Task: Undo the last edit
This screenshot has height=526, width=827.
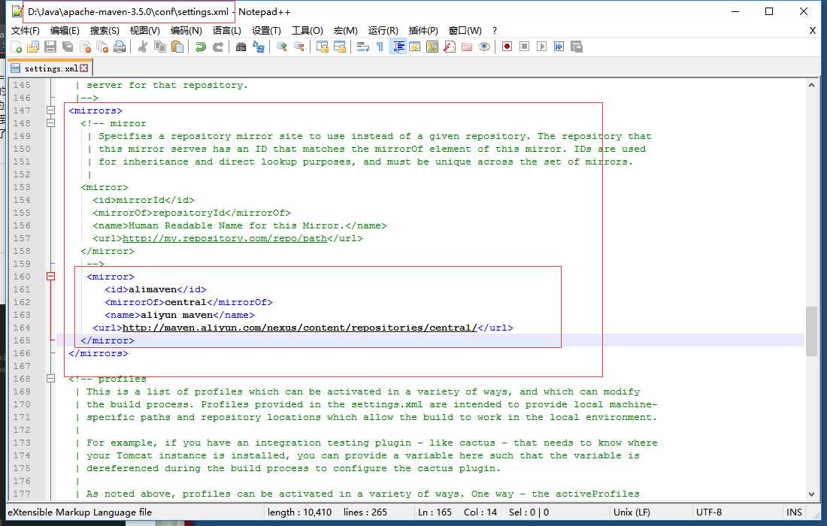Action: pos(201,47)
